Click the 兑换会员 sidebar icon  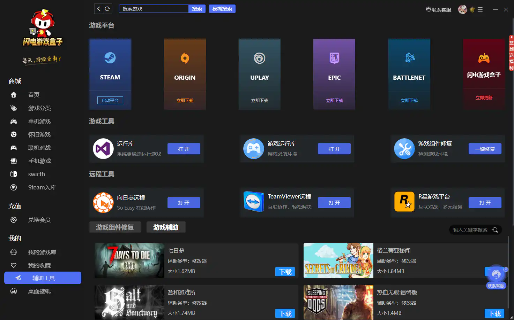coord(14,220)
